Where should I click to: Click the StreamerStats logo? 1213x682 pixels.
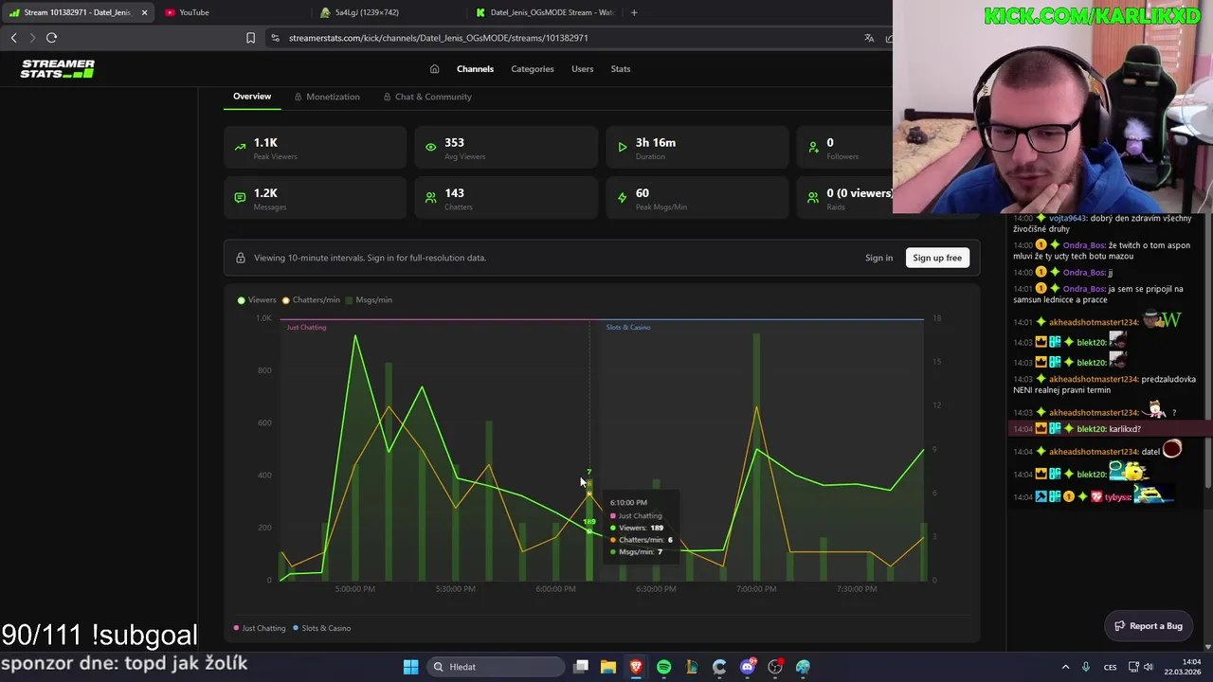pyautogui.click(x=58, y=68)
